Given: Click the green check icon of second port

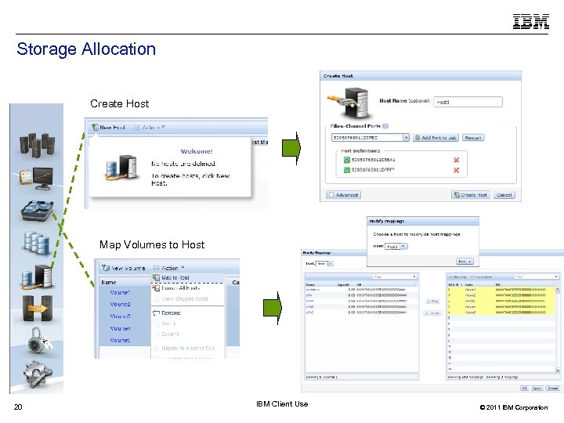Looking at the screenshot, I should pyautogui.click(x=347, y=170).
